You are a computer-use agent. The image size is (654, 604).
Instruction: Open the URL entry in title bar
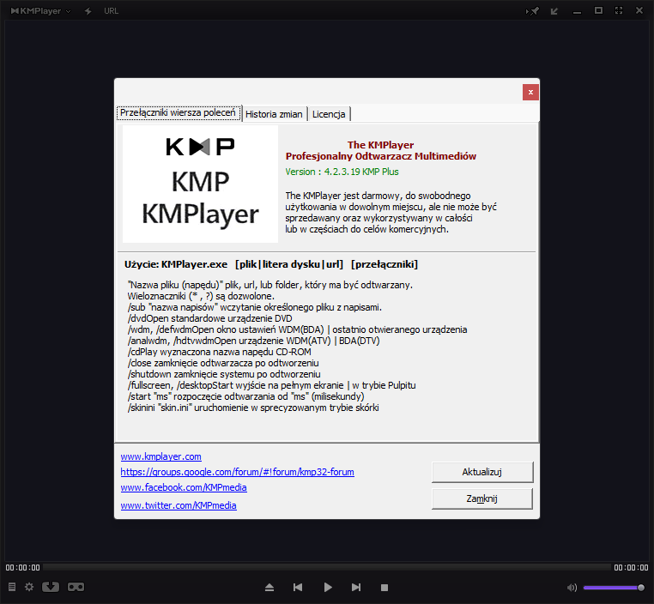tap(111, 11)
